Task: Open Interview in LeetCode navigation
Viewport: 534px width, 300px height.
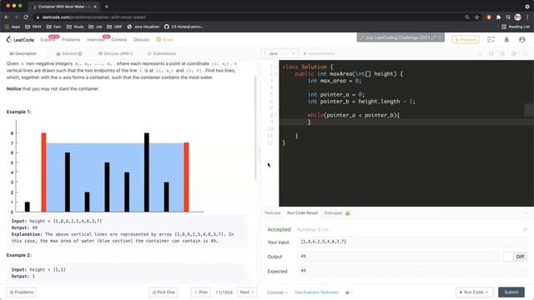Action: [x=96, y=40]
